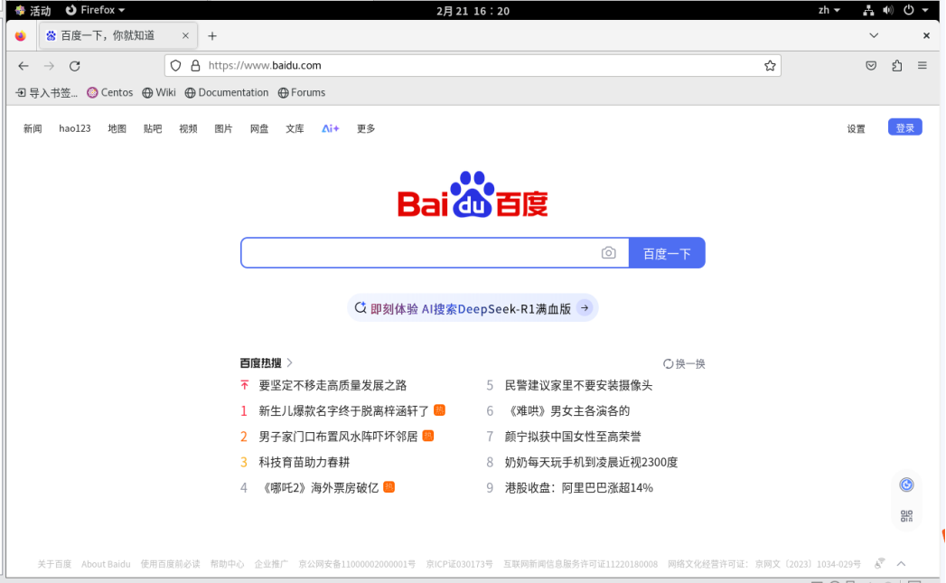Open hot search 民警建议家里不要安装摄像头
The width and height of the screenshot is (946, 583).
(x=578, y=385)
